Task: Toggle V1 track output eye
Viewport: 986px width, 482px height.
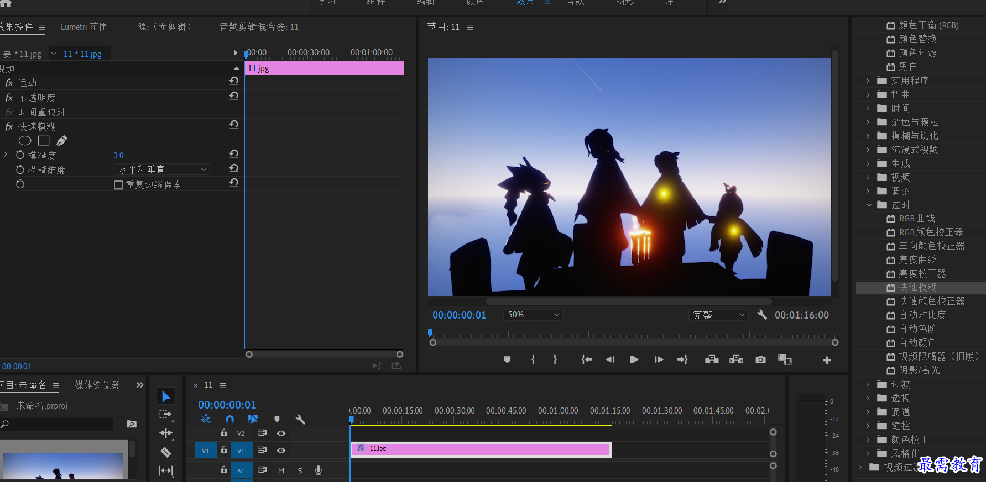Action: (x=281, y=451)
